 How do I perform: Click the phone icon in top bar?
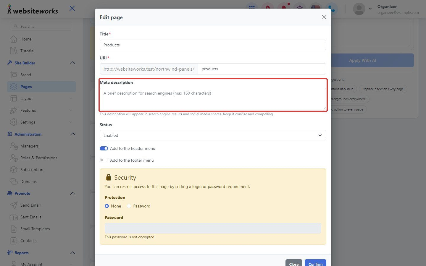(332, 8)
